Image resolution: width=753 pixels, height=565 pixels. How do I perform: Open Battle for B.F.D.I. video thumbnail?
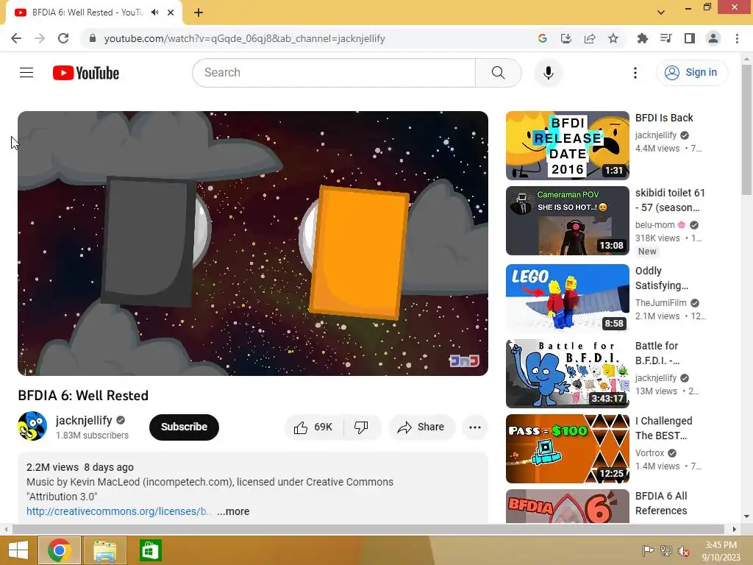point(567,373)
